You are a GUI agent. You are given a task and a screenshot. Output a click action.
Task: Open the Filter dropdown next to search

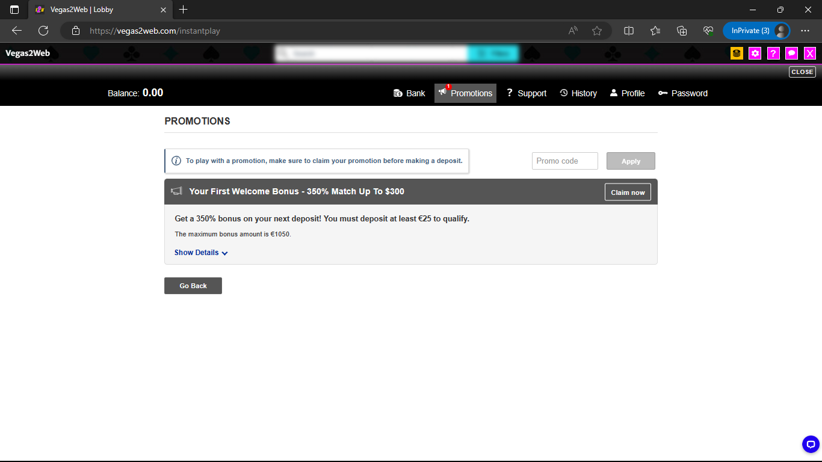pos(493,53)
